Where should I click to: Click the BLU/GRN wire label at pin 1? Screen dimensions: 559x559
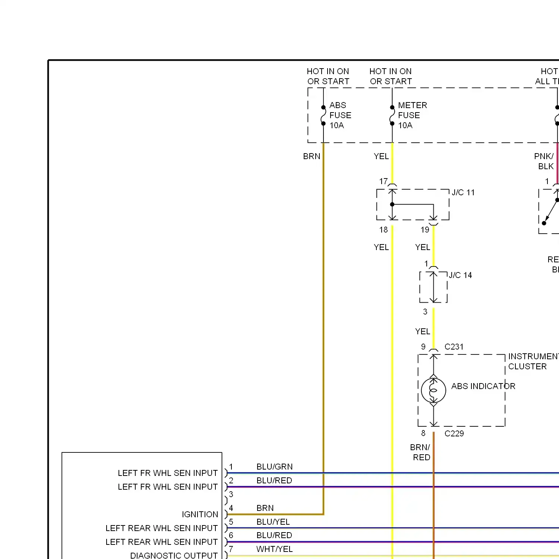click(x=275, y=467)
